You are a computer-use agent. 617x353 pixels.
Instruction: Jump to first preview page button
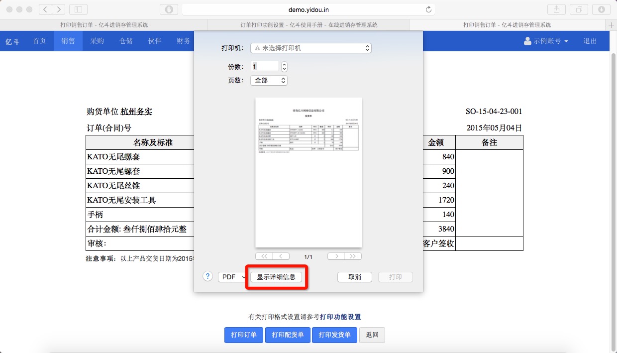(264, 256)
